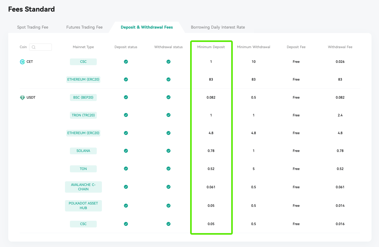Click the Deposit Fee column header

tap(296, 47)
